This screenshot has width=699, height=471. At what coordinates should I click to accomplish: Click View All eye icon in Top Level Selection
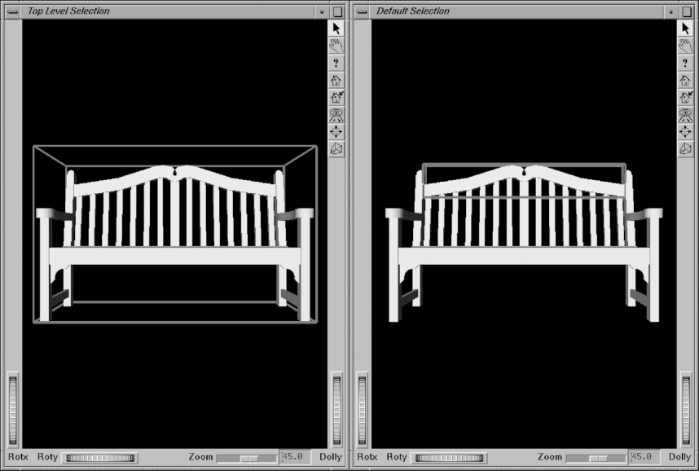coord(336,115)
